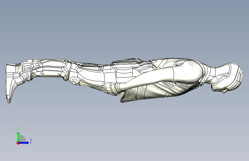Click the red X axis dot on triad
The image size is (249, 161).
pos(18,143)
